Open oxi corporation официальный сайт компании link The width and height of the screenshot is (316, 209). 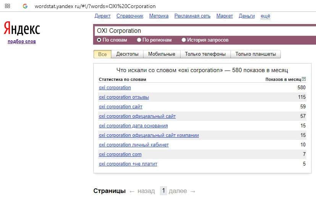click(149, 135)
